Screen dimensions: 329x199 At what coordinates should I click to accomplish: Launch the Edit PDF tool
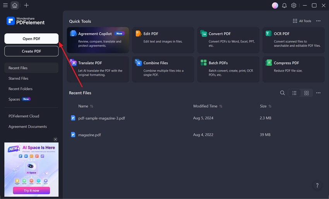[x=163, y=40]
